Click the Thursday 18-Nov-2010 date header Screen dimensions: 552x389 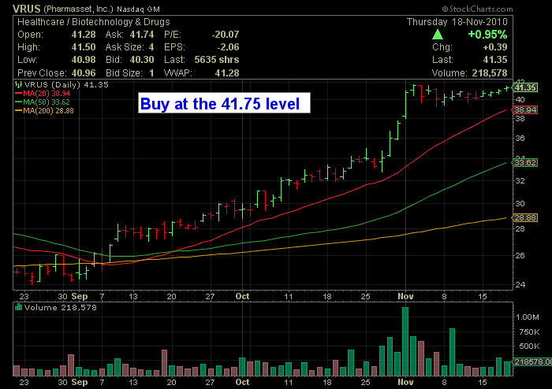(x=472, y=23)
